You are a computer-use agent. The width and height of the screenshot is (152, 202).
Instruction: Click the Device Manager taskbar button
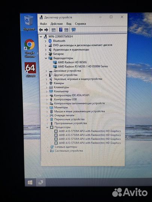41,182
